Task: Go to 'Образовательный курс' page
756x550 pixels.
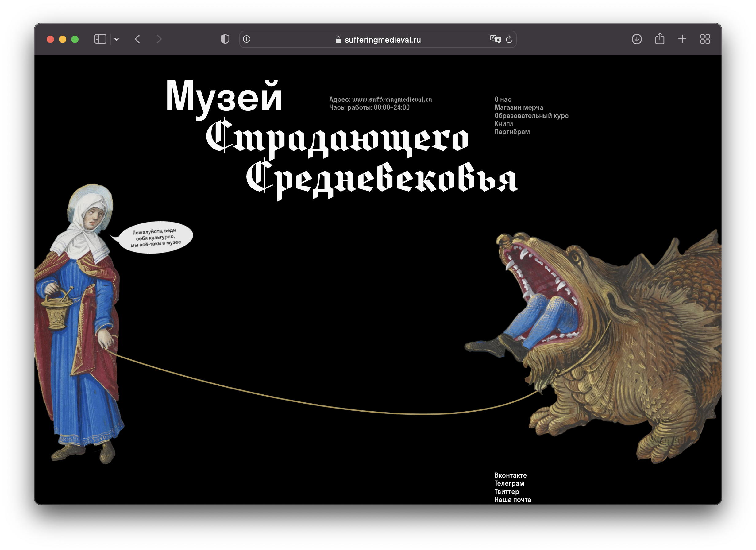Action: [531, 116]
